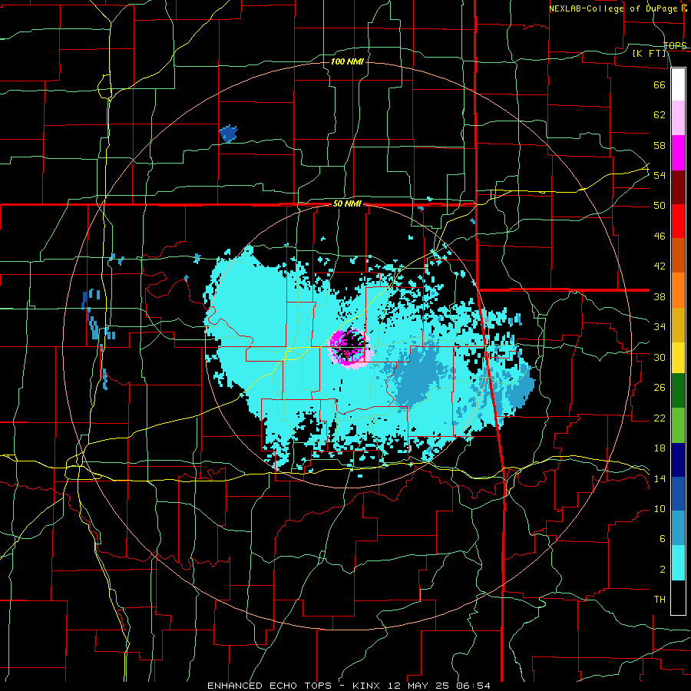Click the magenta legend swatch between 58 and 54
This screenshot has width=691, height=691.
click(678, 153)
